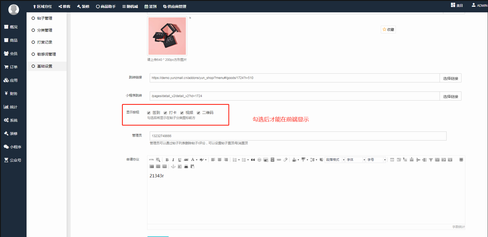Viewport: 488px width, 237px height.
Task: Click the blockquote icon in editor
Action: click(253, 160)
